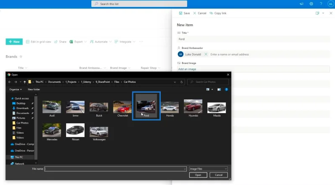
Task: Click the Search Car Photos box
Action: [208, 82]
